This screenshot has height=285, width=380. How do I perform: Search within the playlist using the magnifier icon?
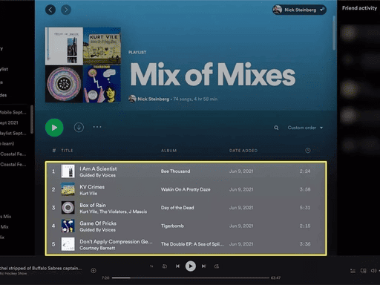click(276, 128)
